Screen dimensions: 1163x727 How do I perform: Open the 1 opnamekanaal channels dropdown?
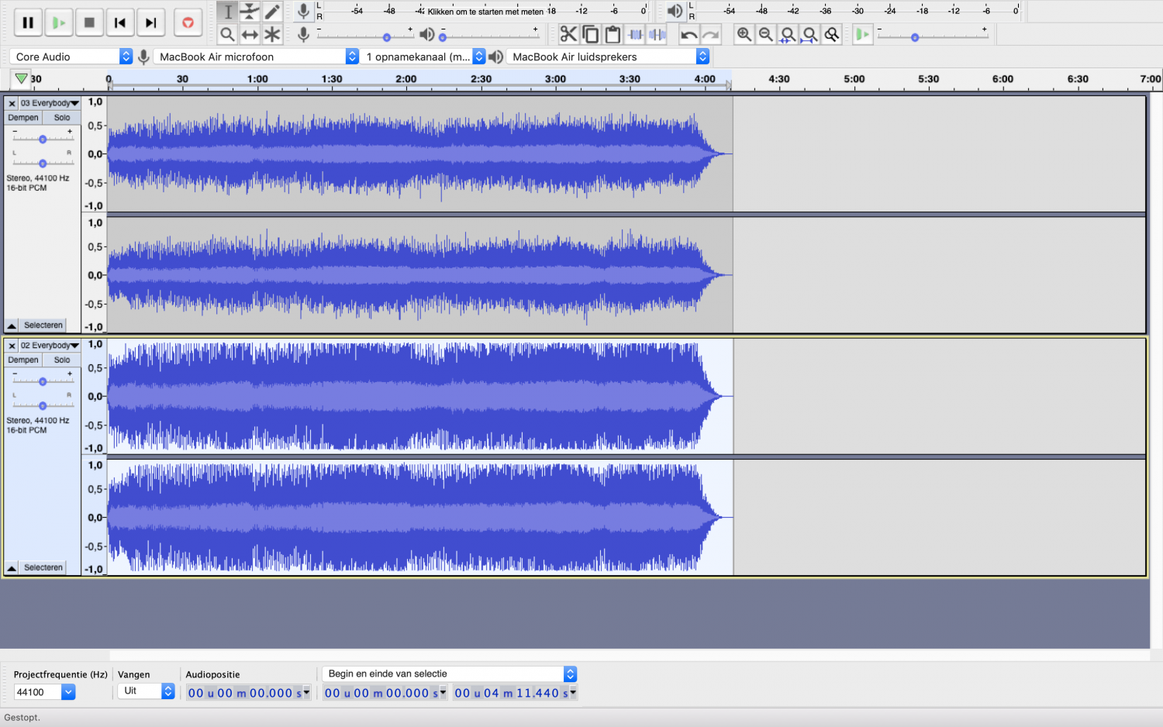(x=423, y=57)
